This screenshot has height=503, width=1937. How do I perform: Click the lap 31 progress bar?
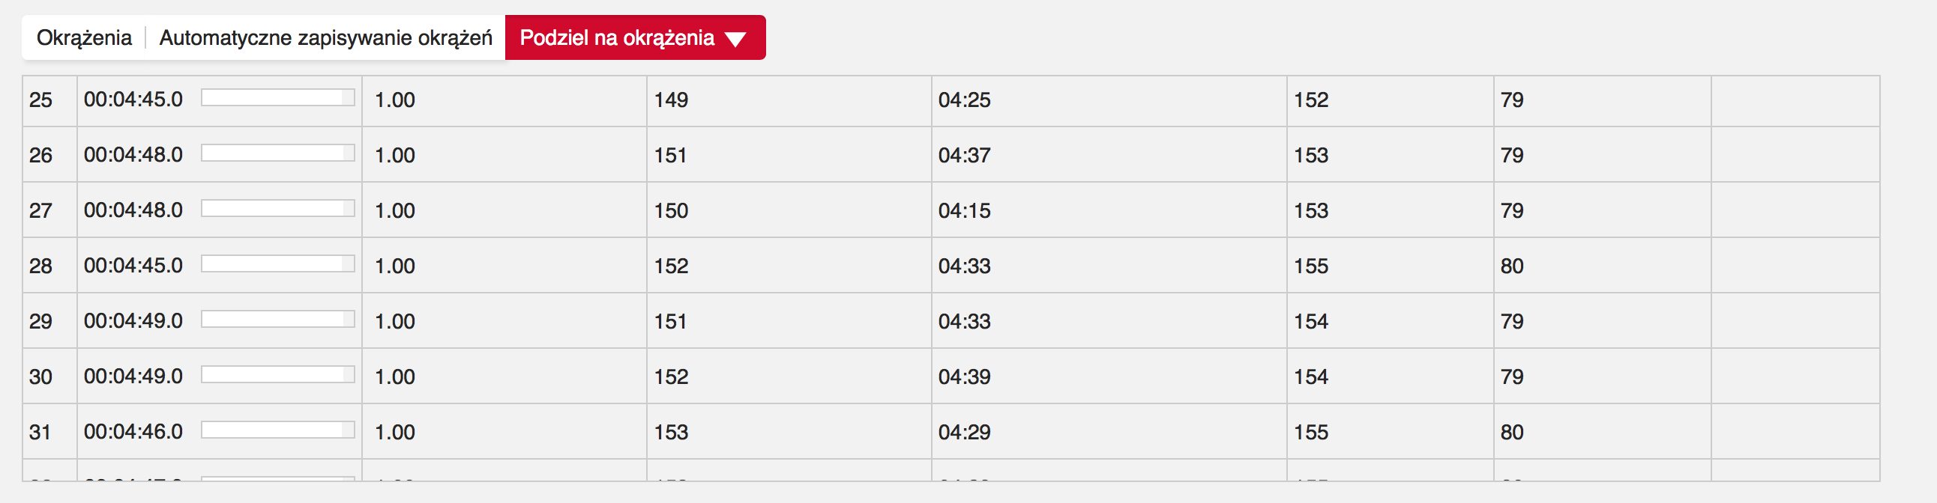pyautogui.click(x=277, y=431)
